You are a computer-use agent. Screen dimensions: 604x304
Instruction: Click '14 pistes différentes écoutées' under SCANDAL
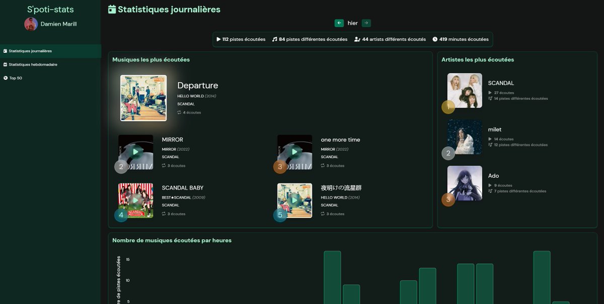tap(521, 98)
